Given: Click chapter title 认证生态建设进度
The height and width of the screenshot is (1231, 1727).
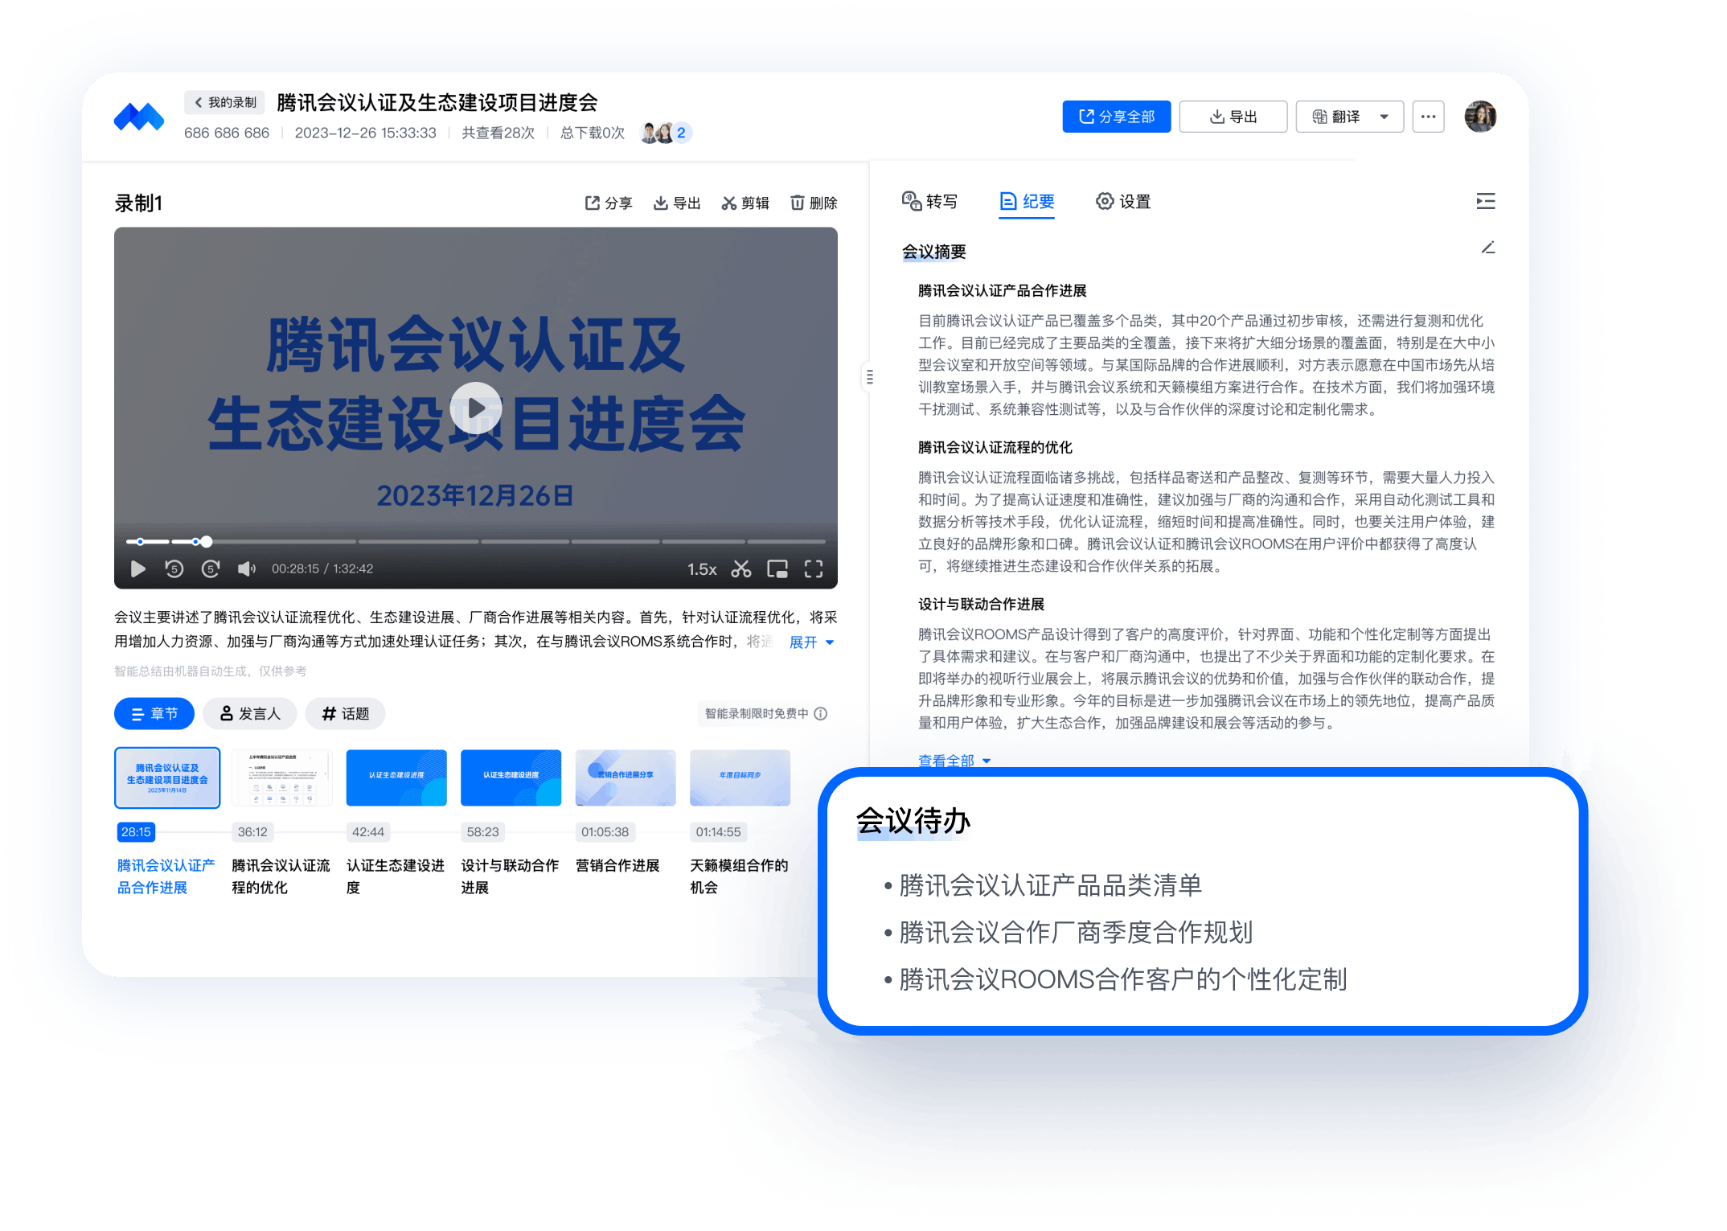Looking at the screenshot, I should pyautogui.click(x=396, y=876).
